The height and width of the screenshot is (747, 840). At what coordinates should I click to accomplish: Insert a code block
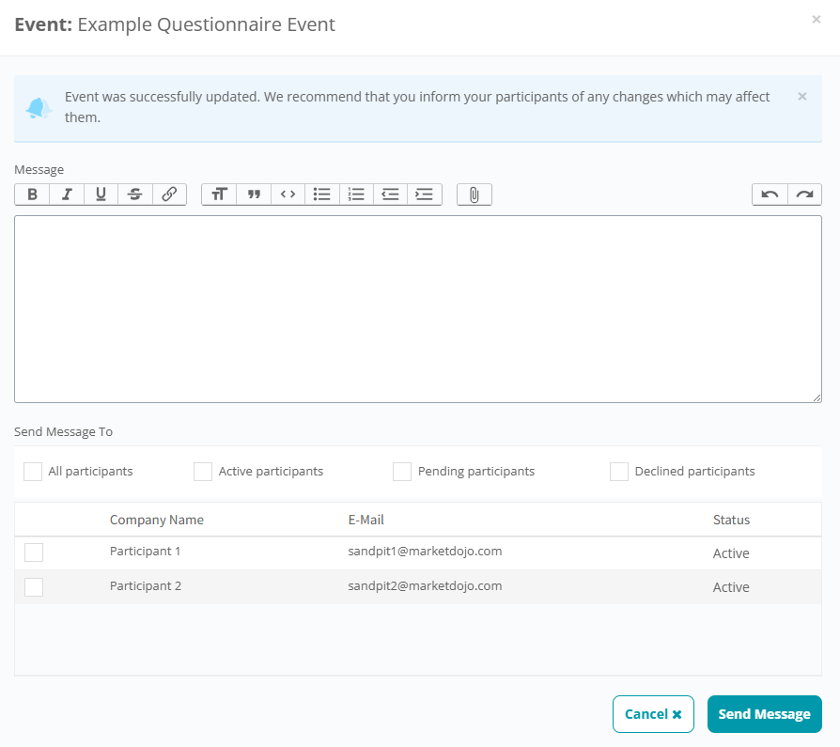pyautogui.click(x=288, y=194)
